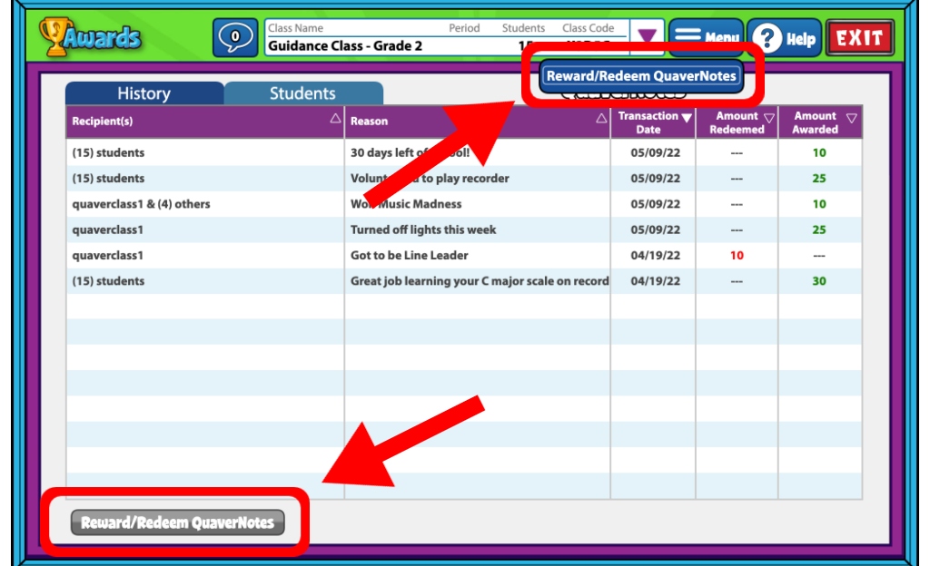Click the Help question mark button

(784, 38)
